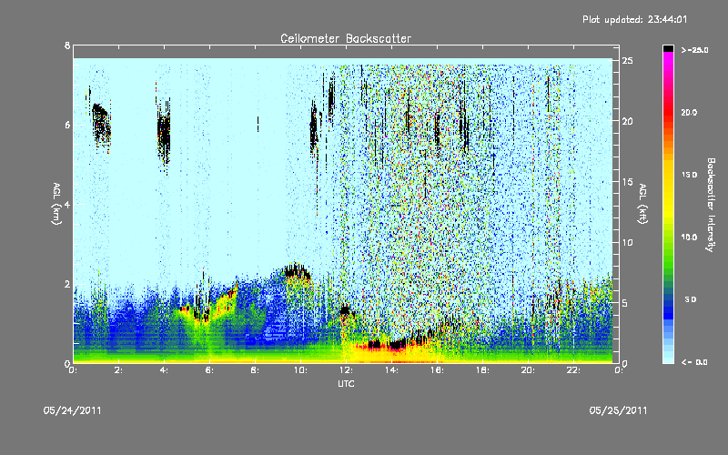
Task: Click the '20.0' colorbar value
Action: tap(689, 112)
